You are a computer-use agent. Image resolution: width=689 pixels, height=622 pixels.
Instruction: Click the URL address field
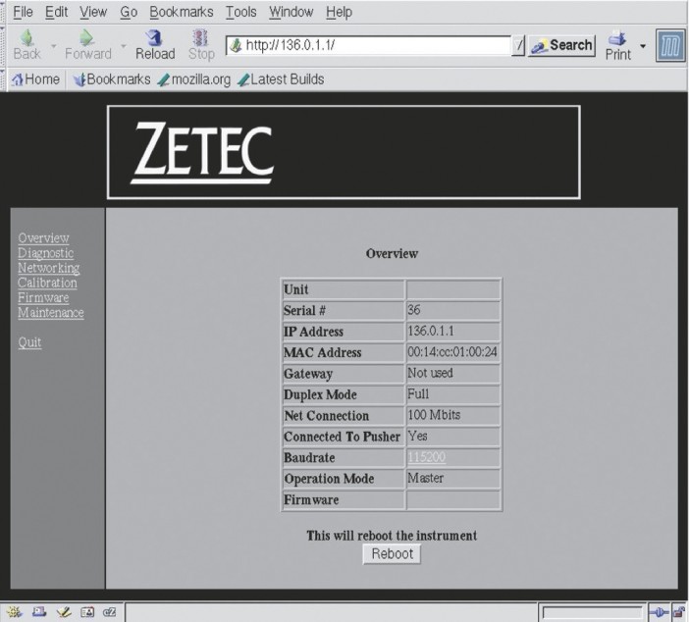(373, 45)
